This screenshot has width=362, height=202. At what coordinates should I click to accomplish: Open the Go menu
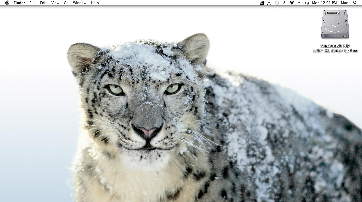coord(66,3)
